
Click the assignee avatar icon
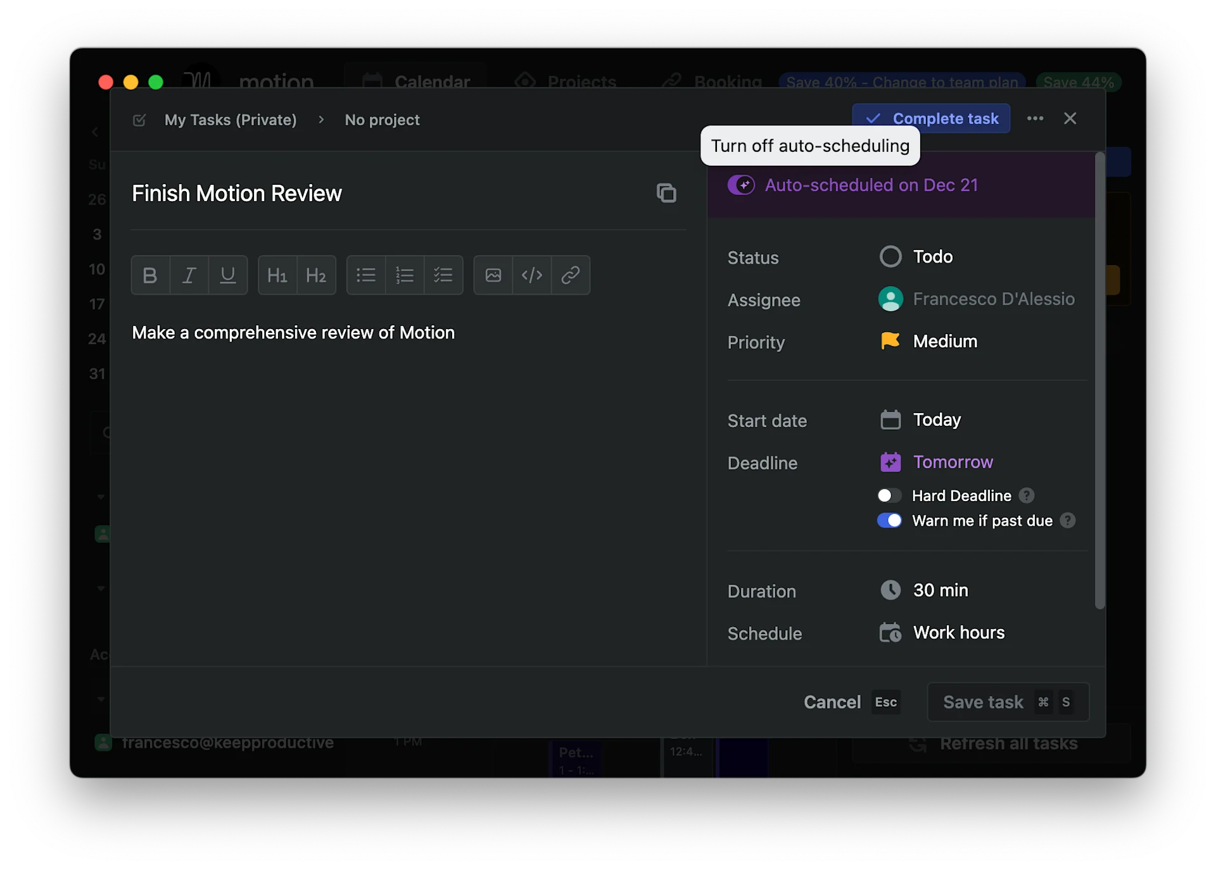[890, 299]
